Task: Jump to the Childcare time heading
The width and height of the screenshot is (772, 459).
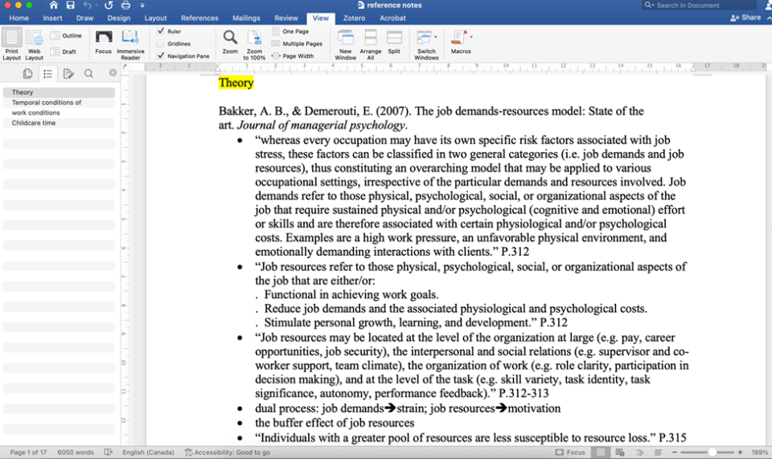Action: click(x=34, y=123)
